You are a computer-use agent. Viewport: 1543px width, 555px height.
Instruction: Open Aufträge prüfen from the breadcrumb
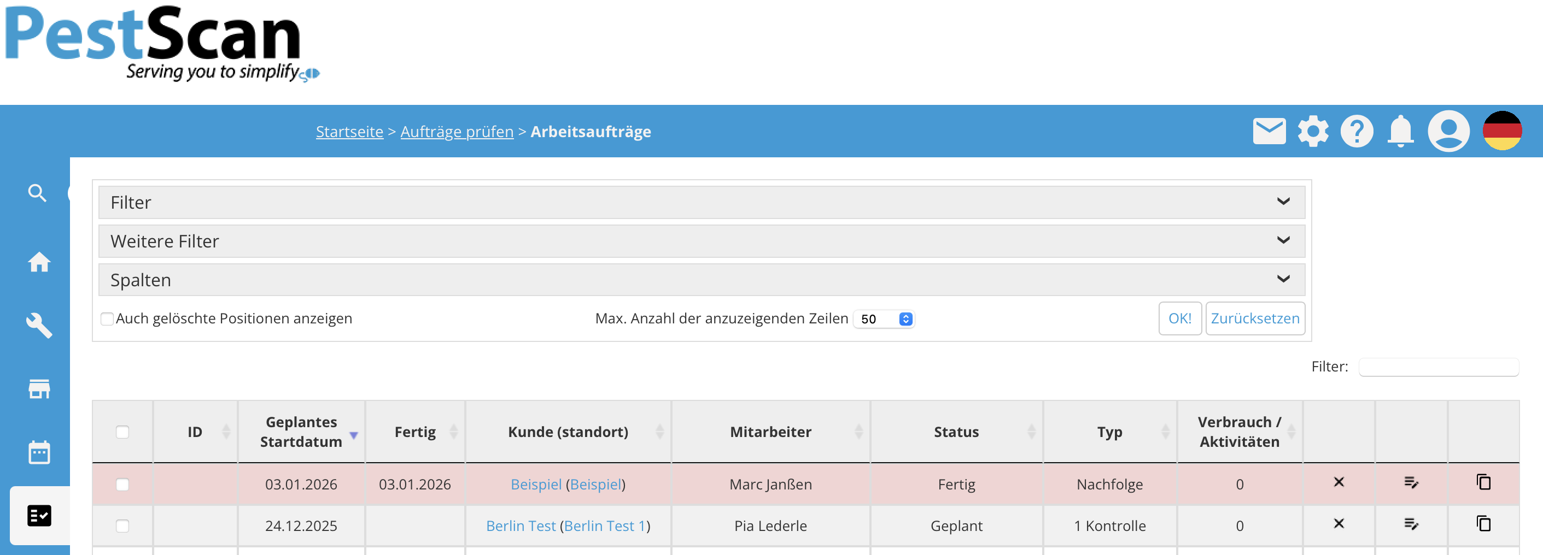[457, 132]
